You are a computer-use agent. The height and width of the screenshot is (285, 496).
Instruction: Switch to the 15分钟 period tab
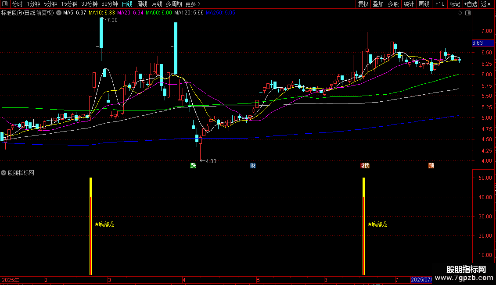(x=69, y=4)
